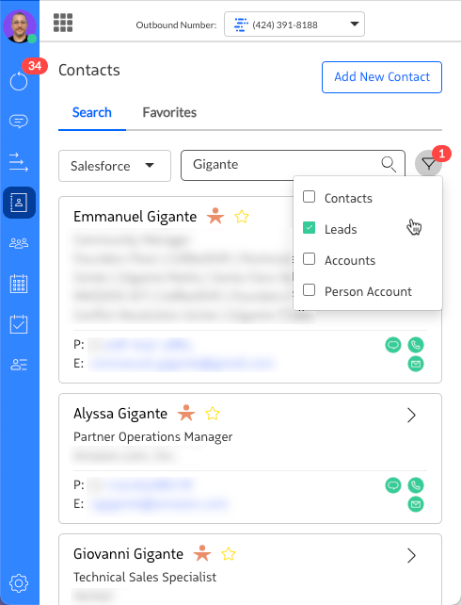Expand the Outbound Number dropdown
The height and width of the screenshot is (605, 461).
pos(294,25)
